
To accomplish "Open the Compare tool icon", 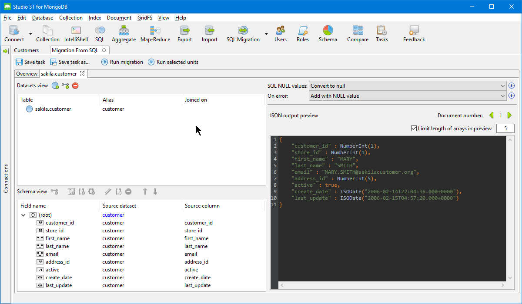I will pos(358,30).
